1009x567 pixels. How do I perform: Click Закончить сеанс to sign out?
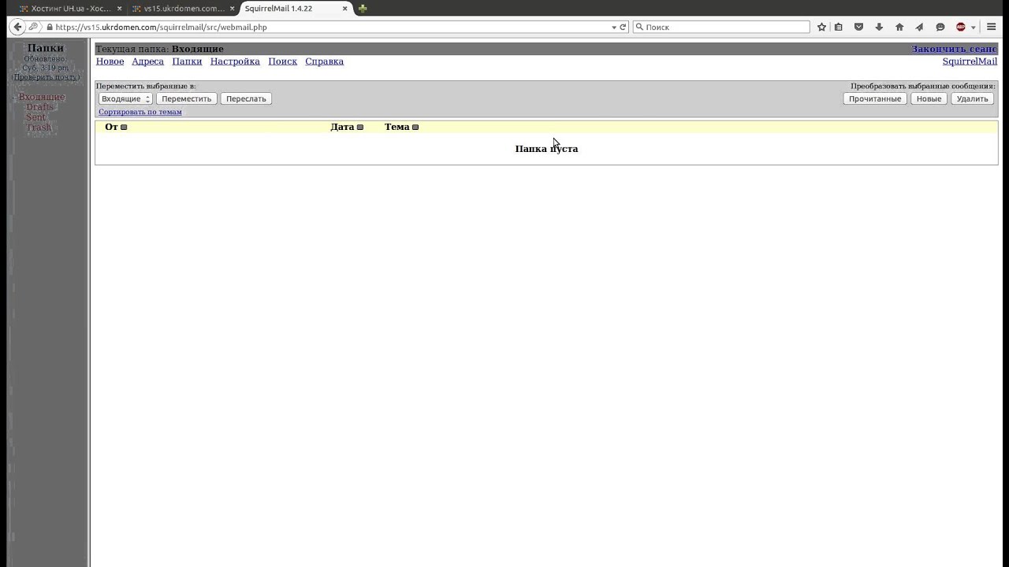pyautogui.click(x=955, y=49)
